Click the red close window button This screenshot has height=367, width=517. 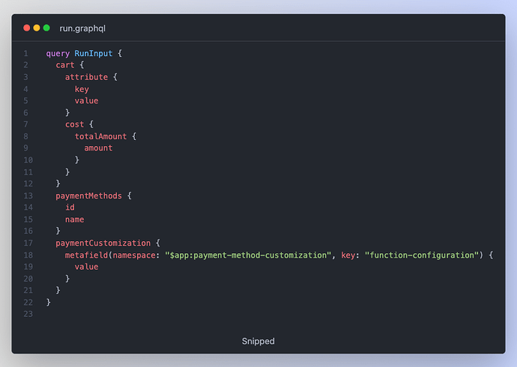(27, 28)
